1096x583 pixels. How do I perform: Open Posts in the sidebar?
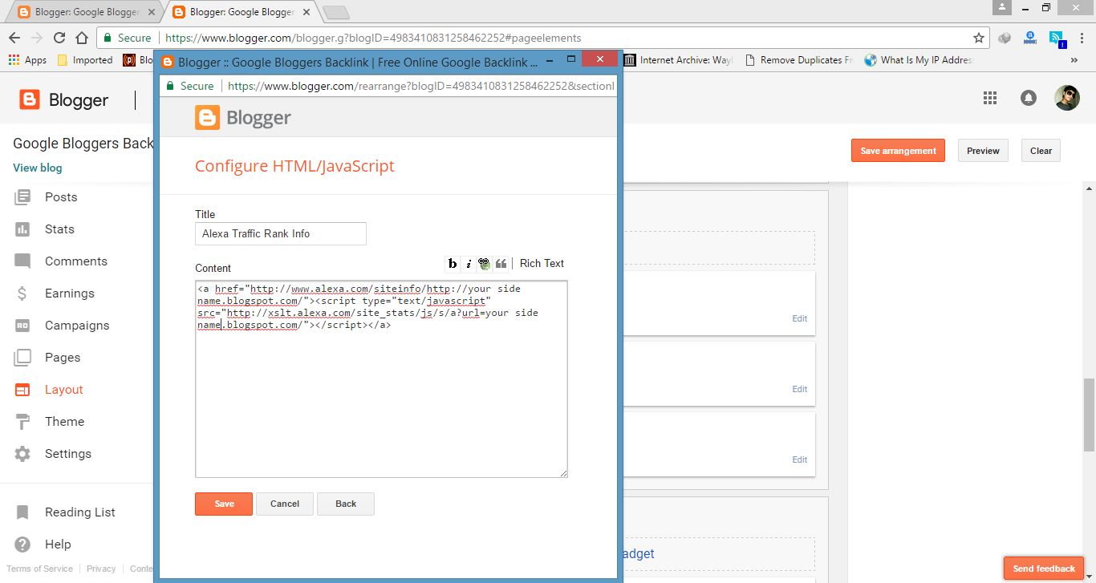(x=61, y=197)
